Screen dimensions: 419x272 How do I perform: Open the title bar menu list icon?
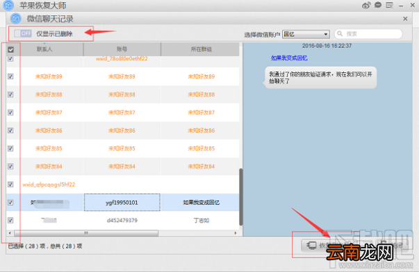(x=389, y=5)
